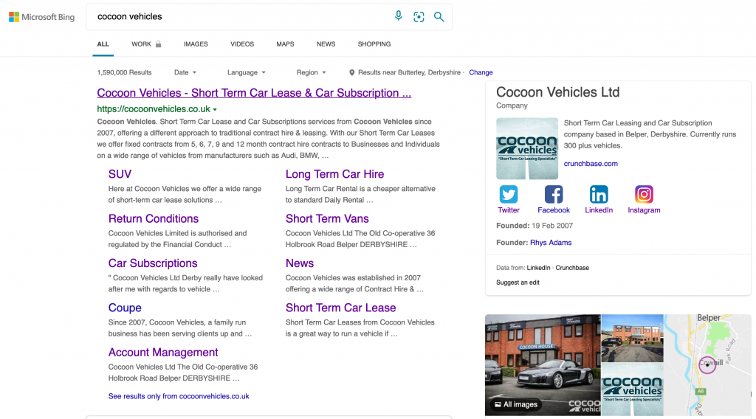
Task: Expand the Date filter dropdown
Action: tap(185, 72)
